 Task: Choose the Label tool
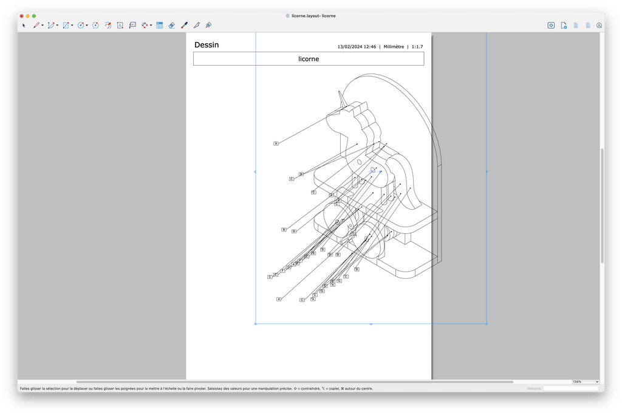132,26
